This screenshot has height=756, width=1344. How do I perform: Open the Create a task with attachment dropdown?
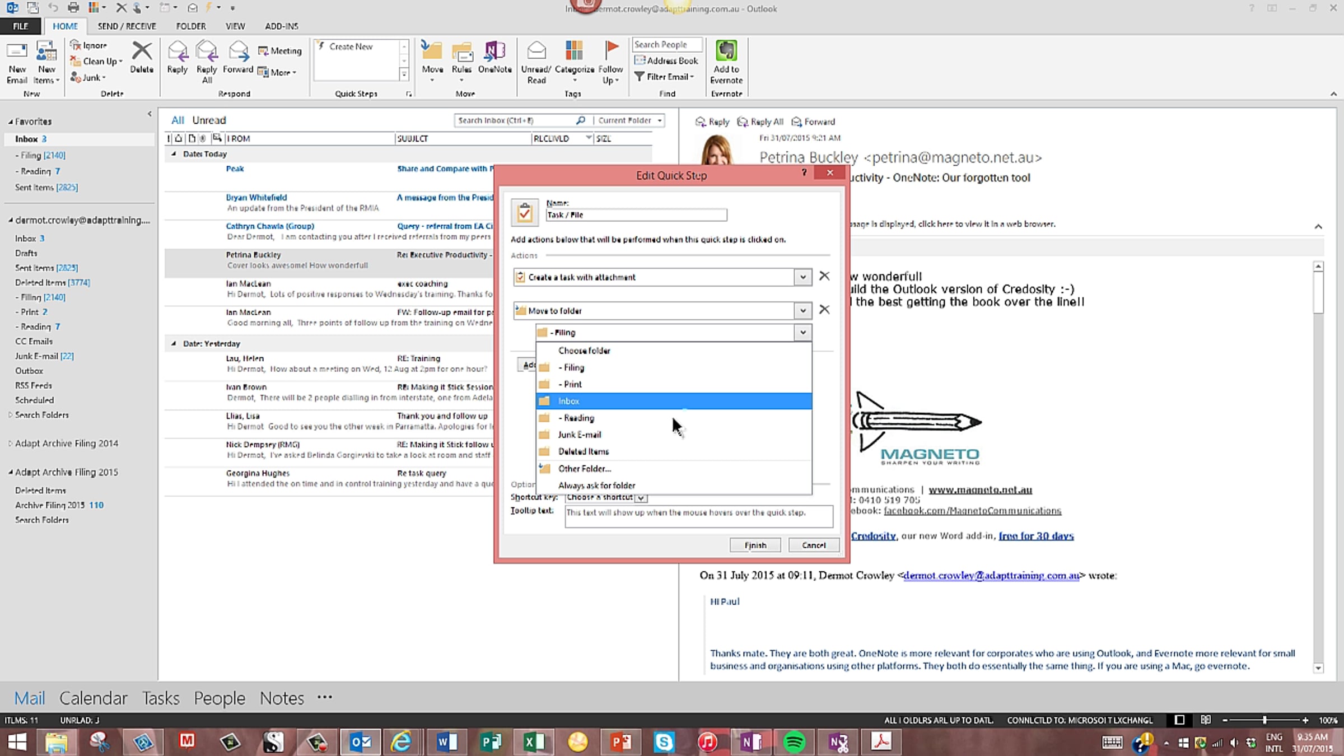pos(802,277)
